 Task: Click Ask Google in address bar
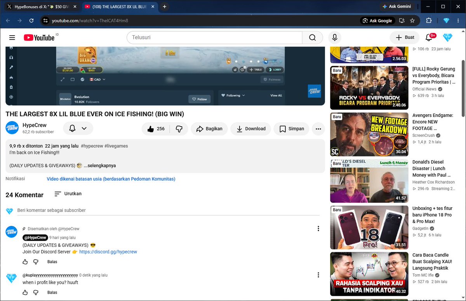click(377, 21)
